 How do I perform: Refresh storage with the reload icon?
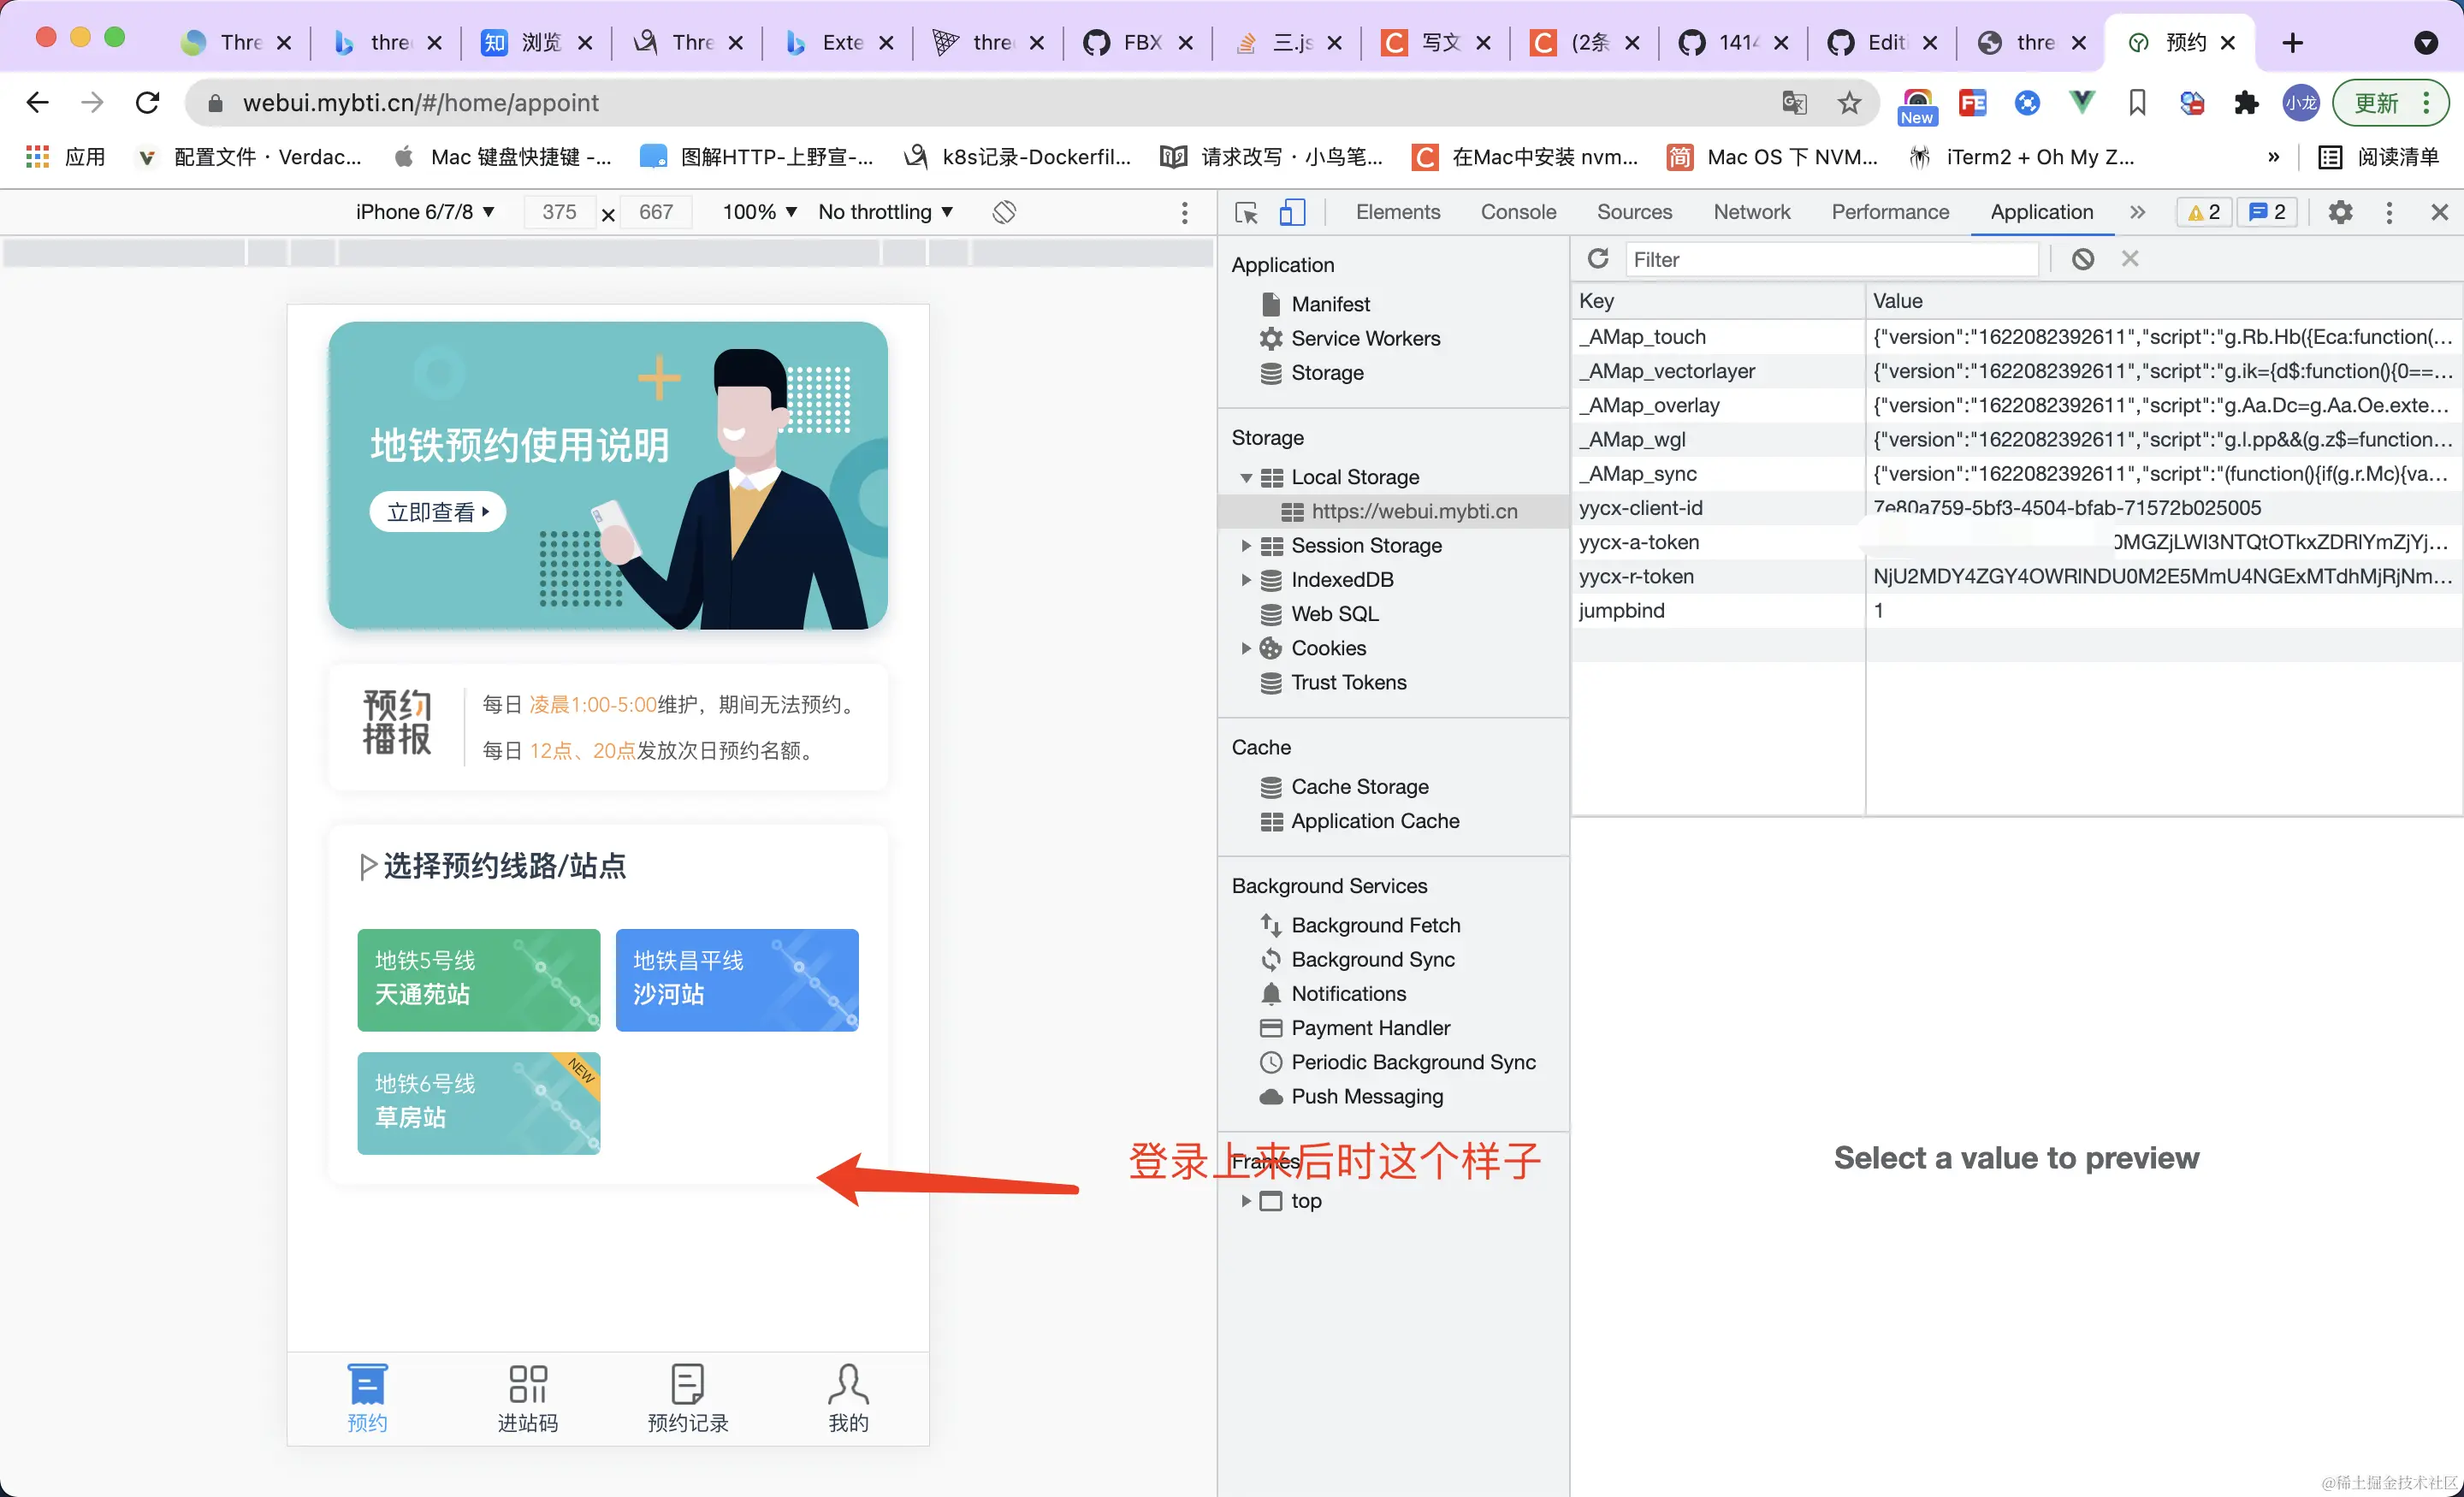1598,259
